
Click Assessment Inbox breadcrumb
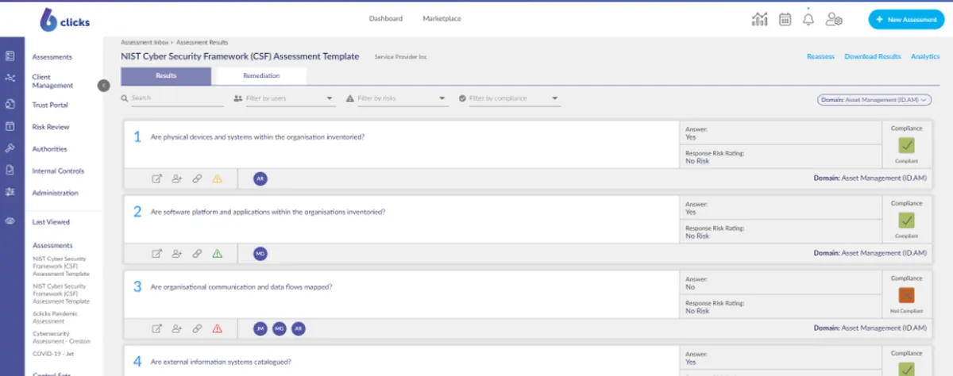144,41
